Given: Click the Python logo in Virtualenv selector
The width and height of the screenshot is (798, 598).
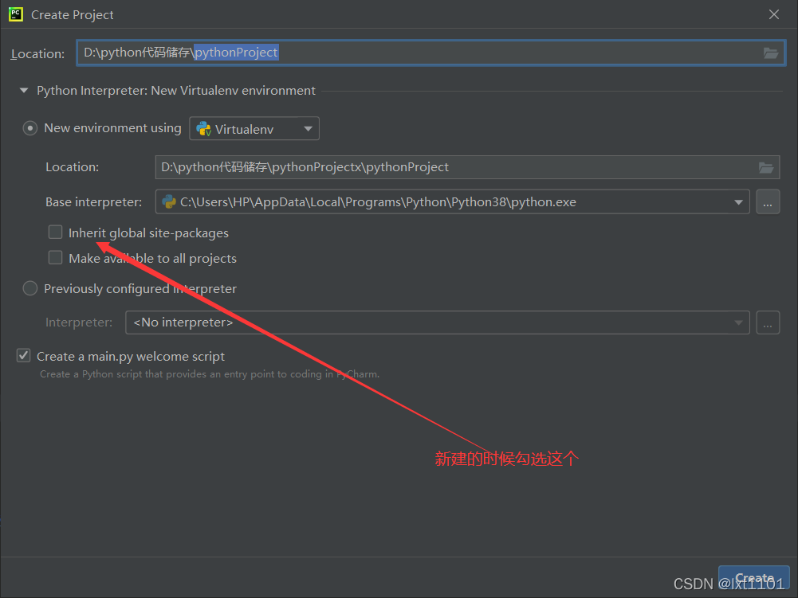Looking at the screenshot, I should (202, 128).
